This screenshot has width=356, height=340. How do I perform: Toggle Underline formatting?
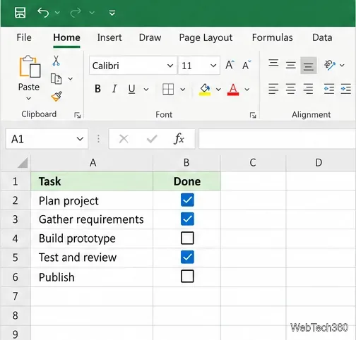[x=131, y=89]
